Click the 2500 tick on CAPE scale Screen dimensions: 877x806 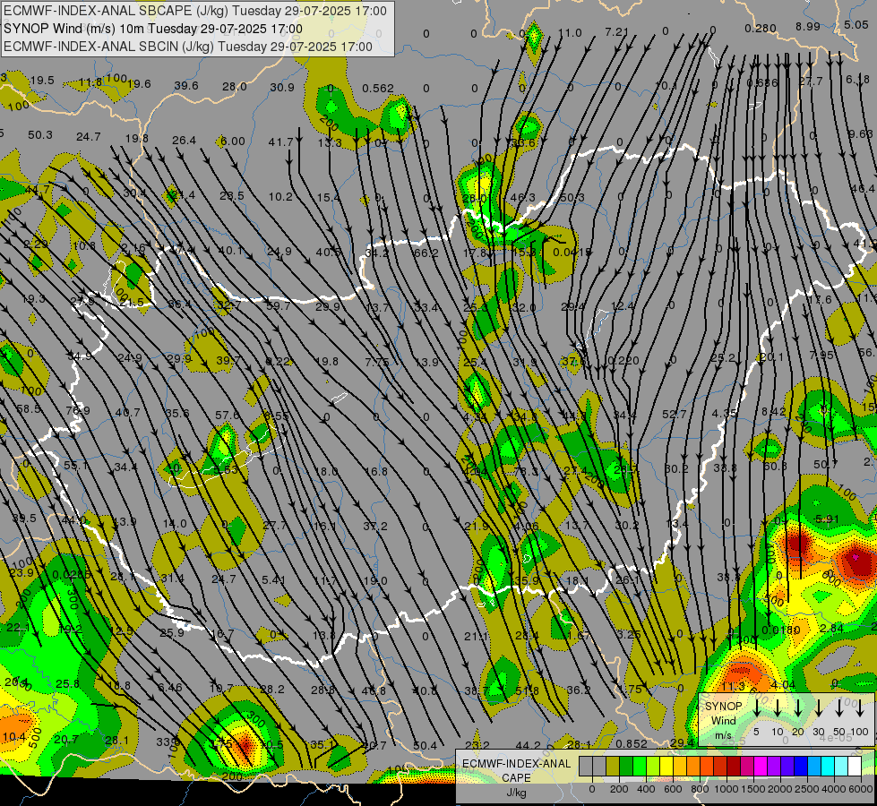[807, 789]
